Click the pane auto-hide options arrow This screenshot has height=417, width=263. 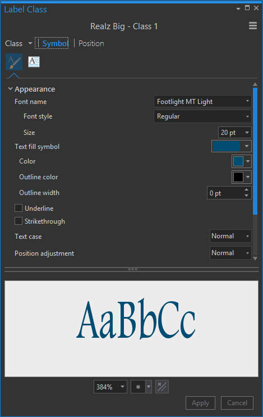click(238, 9)
